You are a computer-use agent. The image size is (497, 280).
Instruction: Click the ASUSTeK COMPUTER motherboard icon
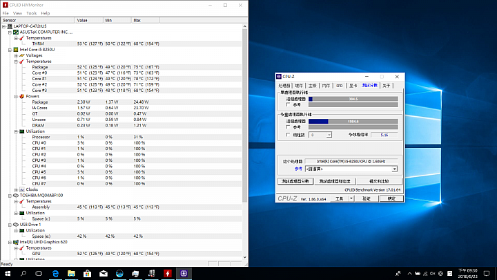click(x=16, y=32)
